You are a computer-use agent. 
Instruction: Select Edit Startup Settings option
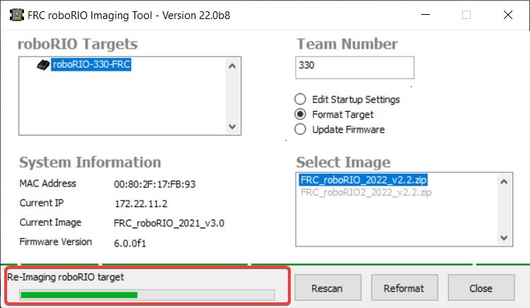300,100
